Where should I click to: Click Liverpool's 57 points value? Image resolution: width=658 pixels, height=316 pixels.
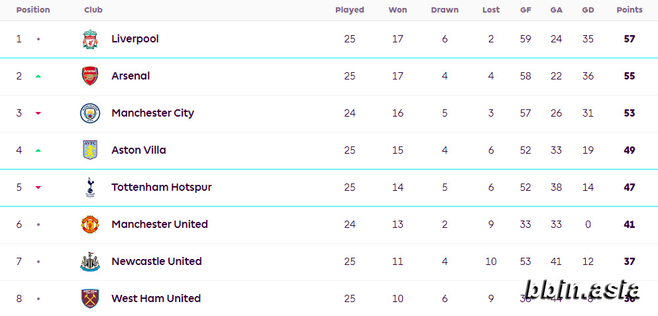coord(630,39)
